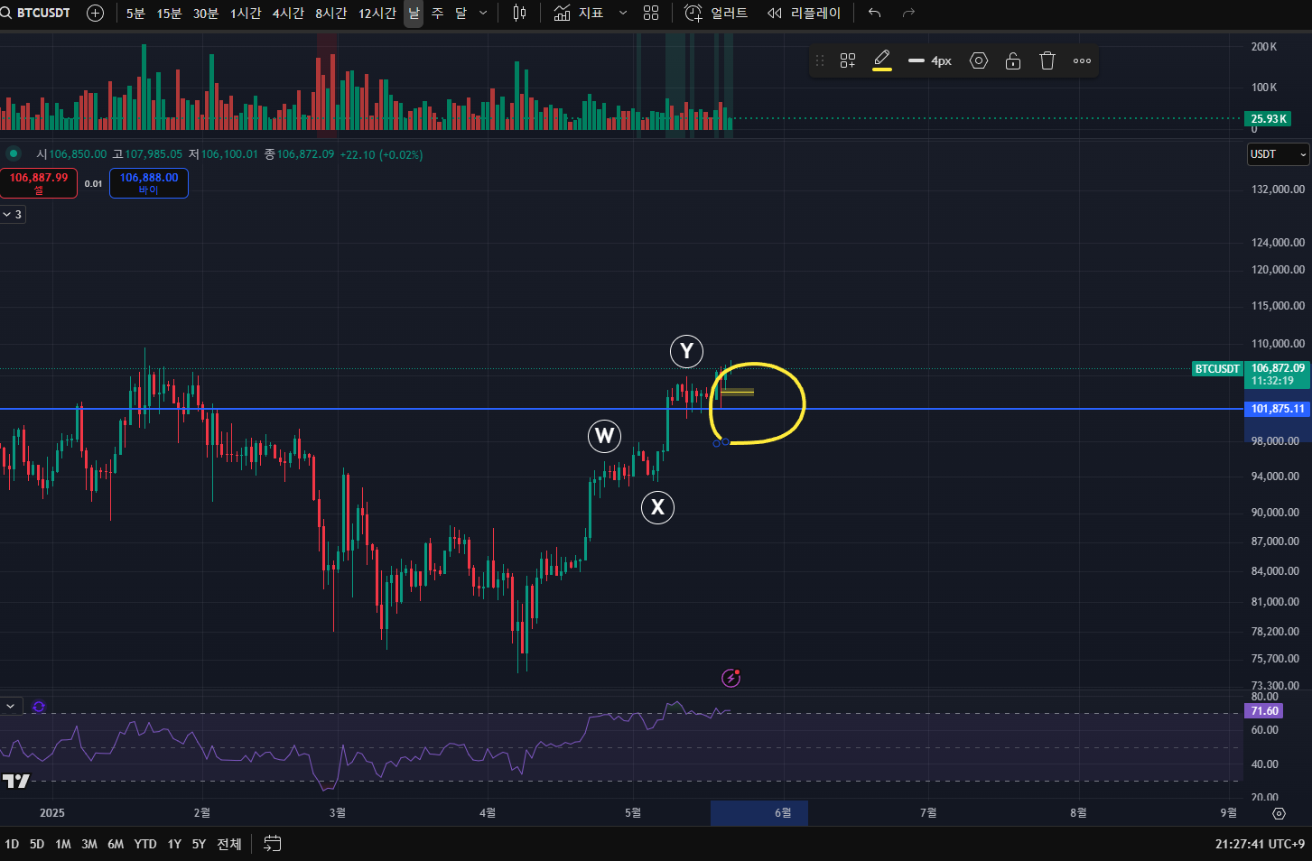
Task: Select the 30분 timeframe
Action: (x=206, y=13)
